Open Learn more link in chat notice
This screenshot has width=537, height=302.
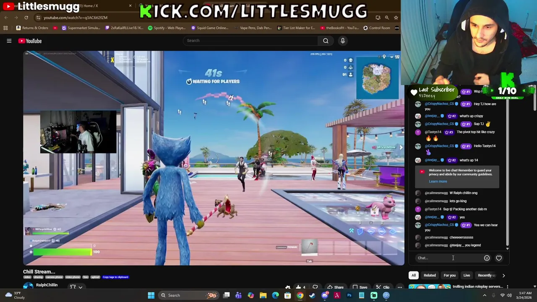[x=438, y=182]
